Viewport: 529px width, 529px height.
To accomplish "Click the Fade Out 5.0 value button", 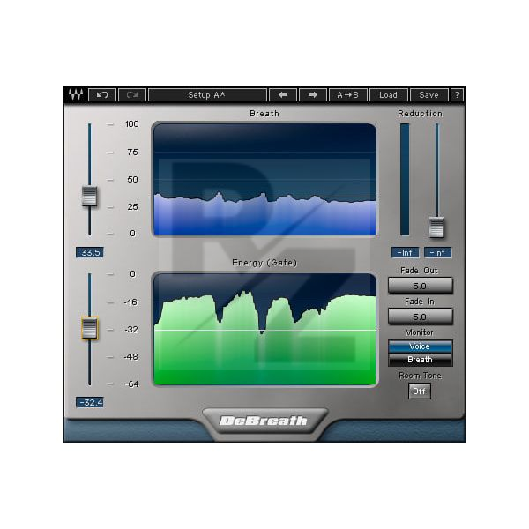I will tap(421, 286).
